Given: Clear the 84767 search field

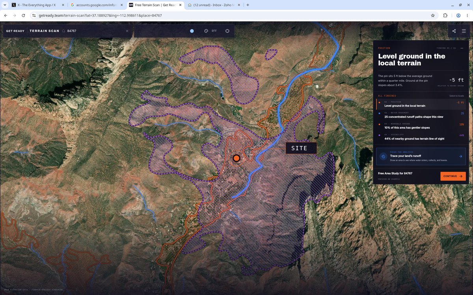Looking at the screenshot, I should tap(127, 31).
